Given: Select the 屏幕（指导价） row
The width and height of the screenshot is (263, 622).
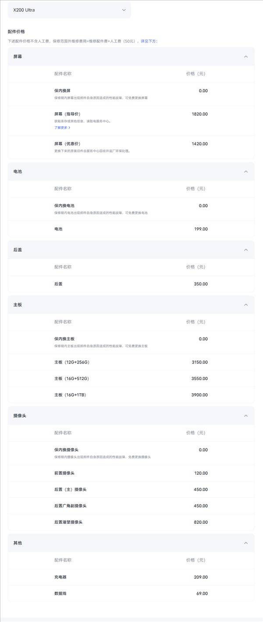Looking at the screenshot, I should (131, 121).
